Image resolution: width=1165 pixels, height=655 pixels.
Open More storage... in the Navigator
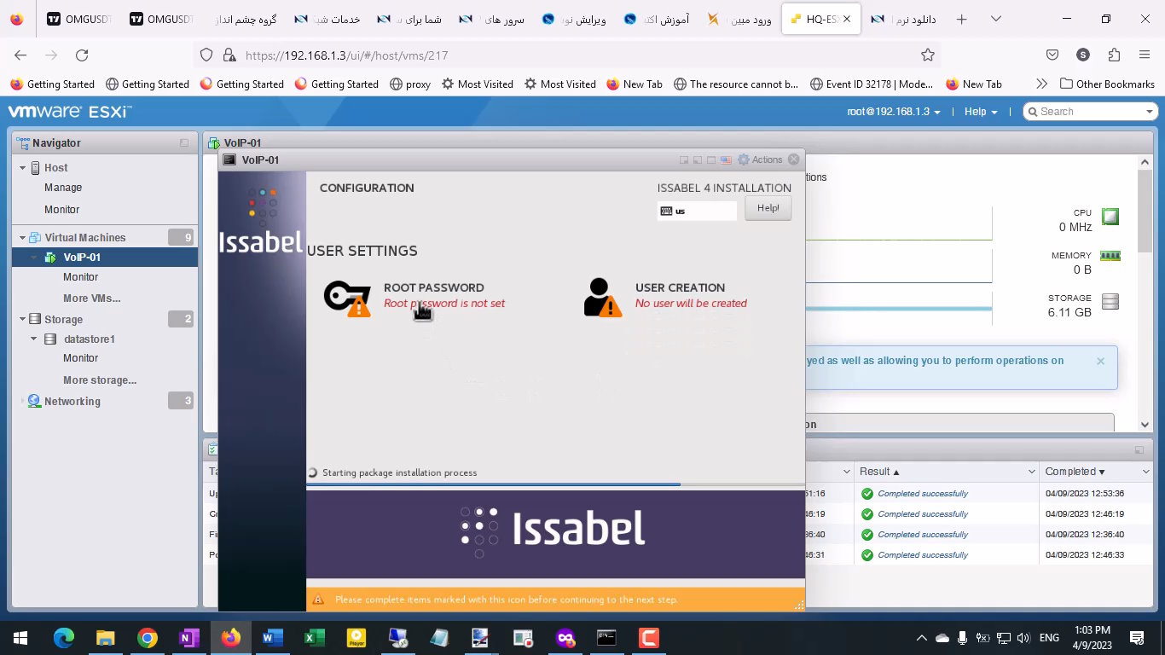(100, 380)
